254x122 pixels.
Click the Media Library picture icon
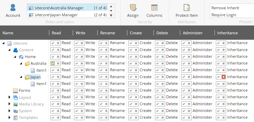[x=15, y=104]
